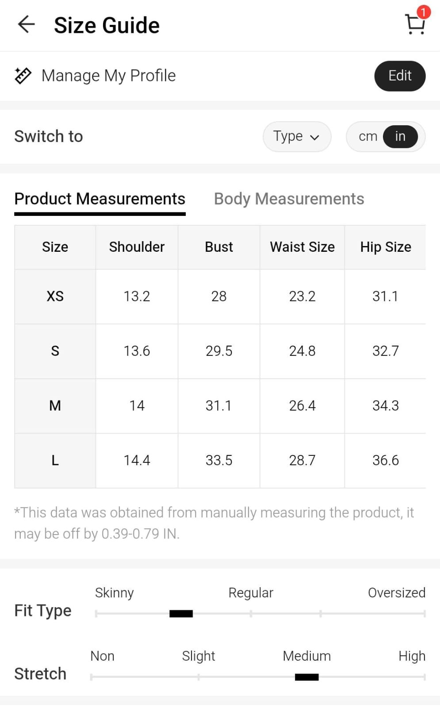Tap the ruler profile icon
The image size is (440, 708).
click(x=23, y=76)
